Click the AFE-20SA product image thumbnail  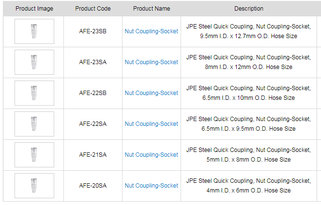pos(34,186)
